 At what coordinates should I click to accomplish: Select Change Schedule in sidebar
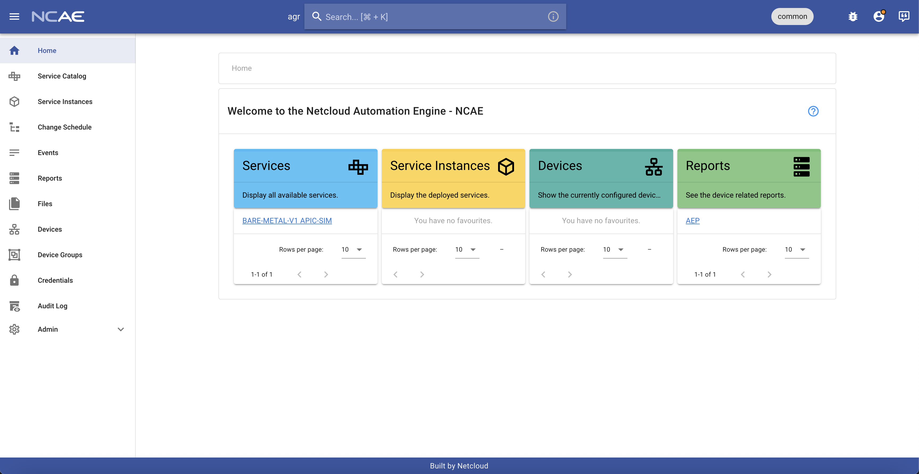[x=65, y=127]
